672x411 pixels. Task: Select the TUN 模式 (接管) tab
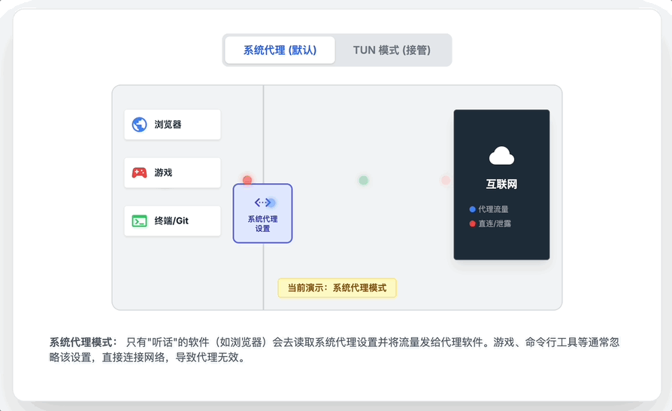tap(392, 50)
